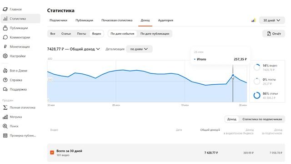
Task: Click the Монетизация sidebar link text
Action: 20,46
